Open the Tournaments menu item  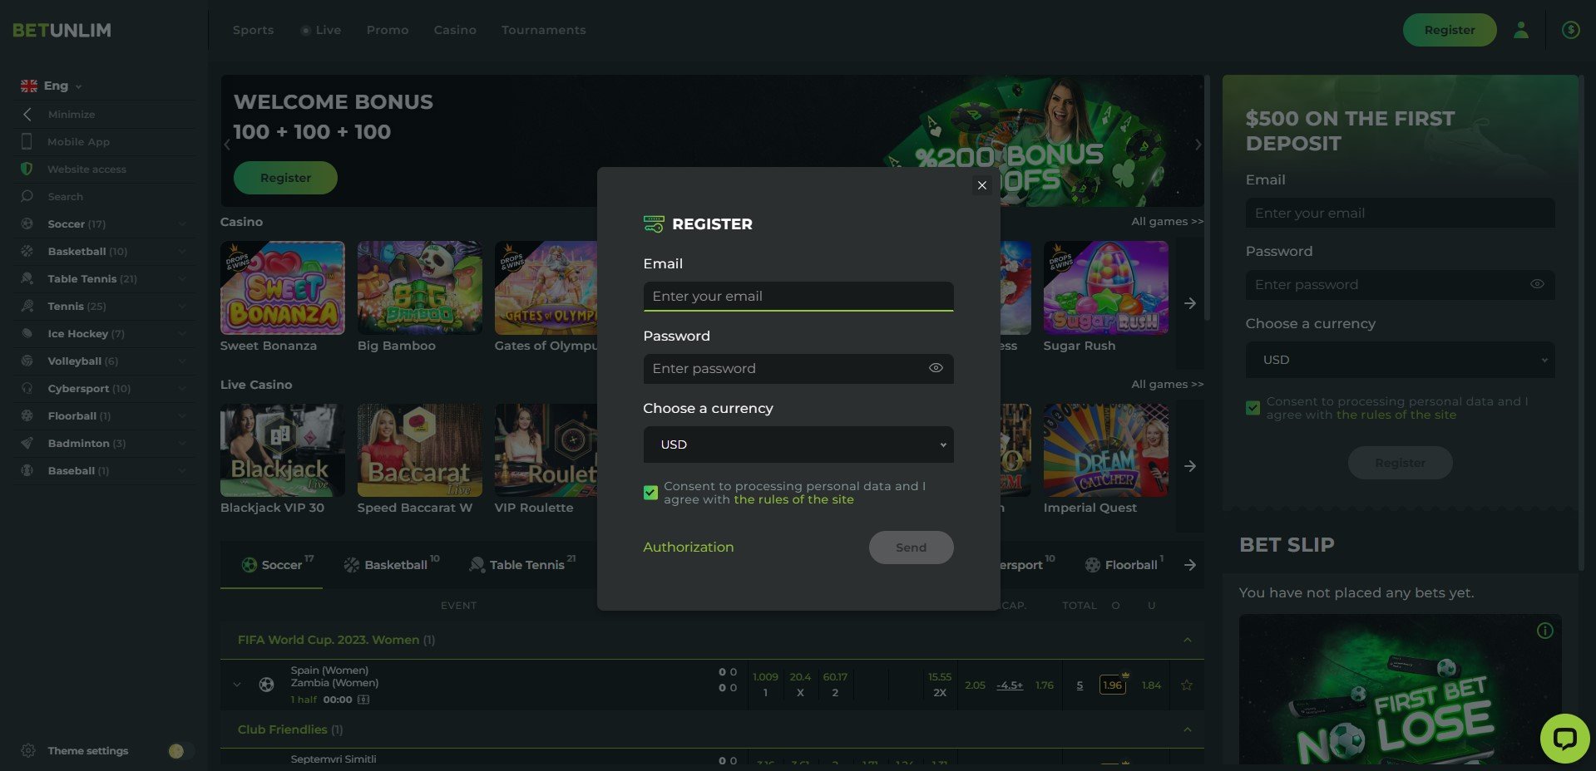click(x=543, y=30)
